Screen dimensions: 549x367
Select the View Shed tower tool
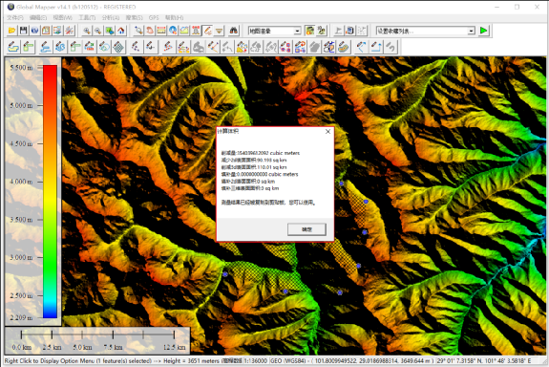pyautogui.click(x=196, y=31)
